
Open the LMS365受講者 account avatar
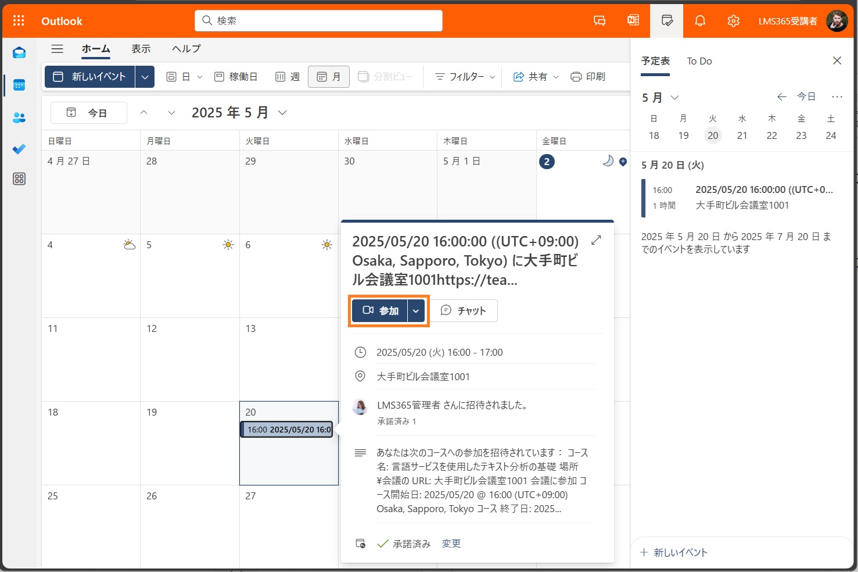click(837, 21)
